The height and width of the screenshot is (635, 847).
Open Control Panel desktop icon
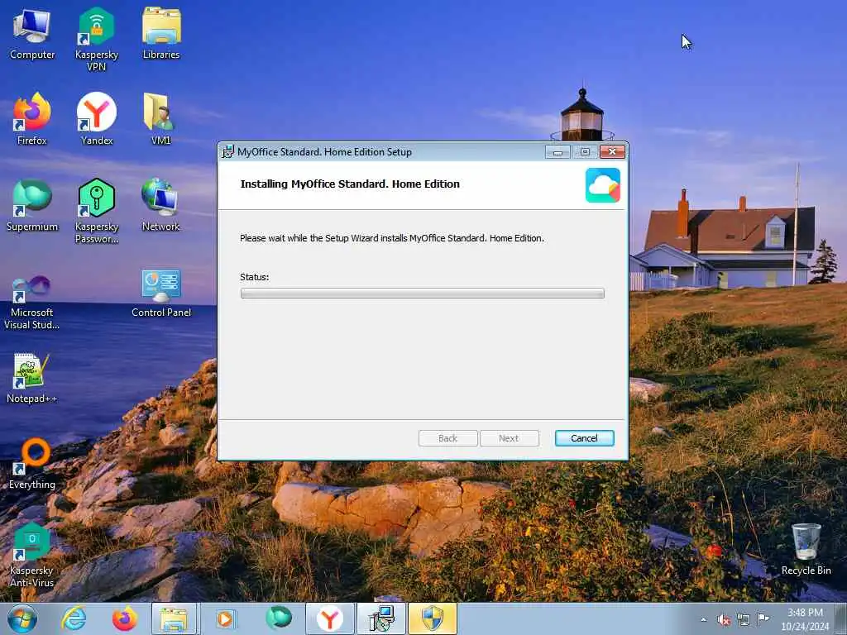pyautogui.click(x=161, y=294)
